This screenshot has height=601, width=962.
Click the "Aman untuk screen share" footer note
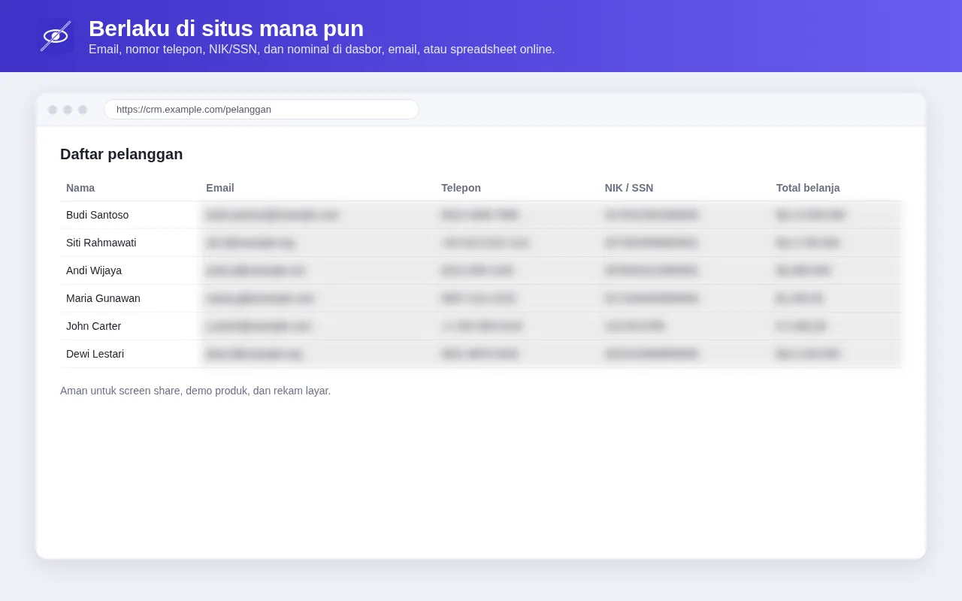195,391
